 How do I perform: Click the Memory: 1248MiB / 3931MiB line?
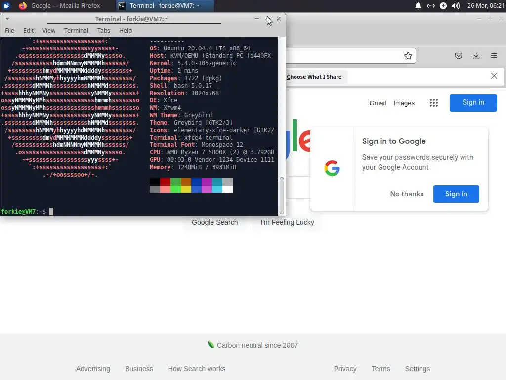tap(193, 167)
